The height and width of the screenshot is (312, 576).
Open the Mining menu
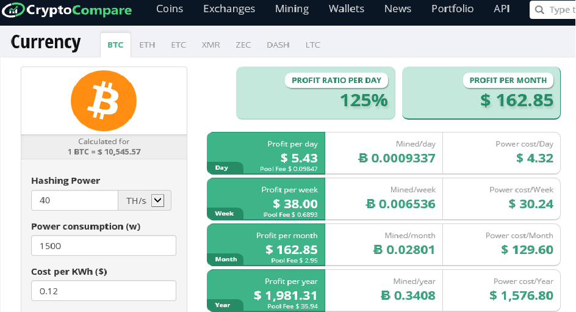292,9
